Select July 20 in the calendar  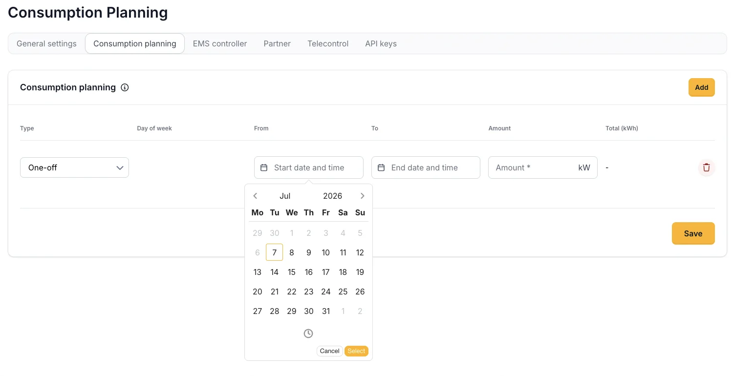point(258,292)
